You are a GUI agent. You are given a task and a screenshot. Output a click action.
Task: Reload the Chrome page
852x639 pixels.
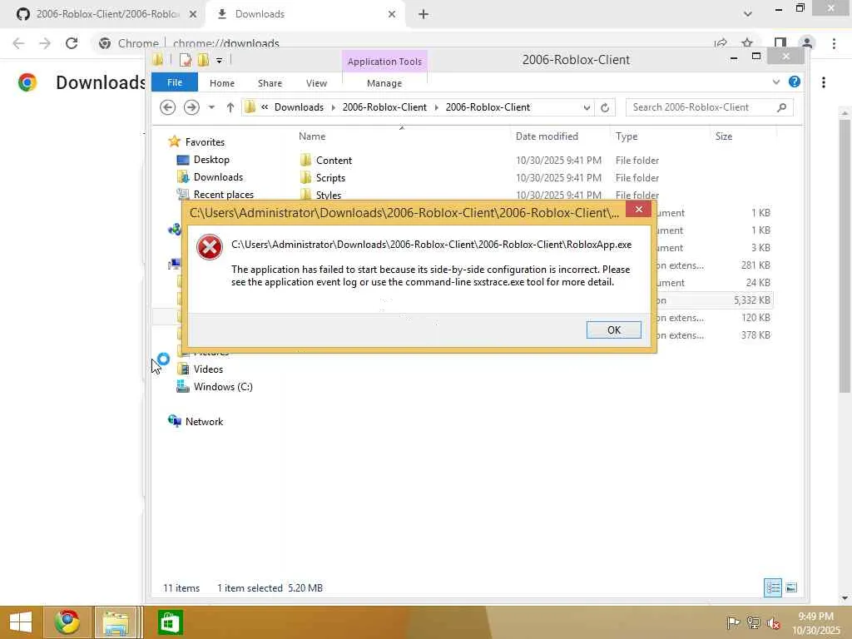(72, 43)
